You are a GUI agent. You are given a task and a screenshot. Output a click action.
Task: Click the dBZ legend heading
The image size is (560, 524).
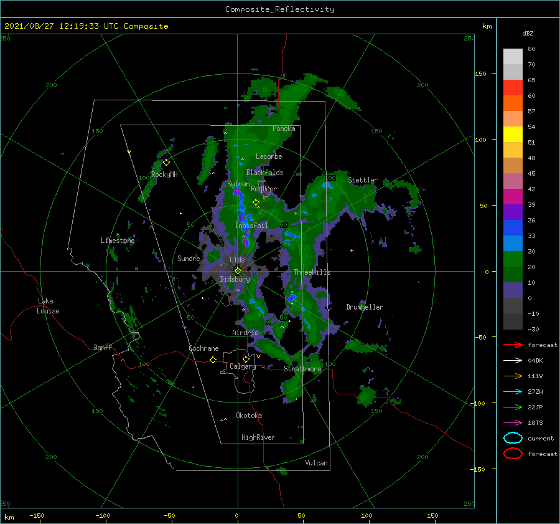528,33
